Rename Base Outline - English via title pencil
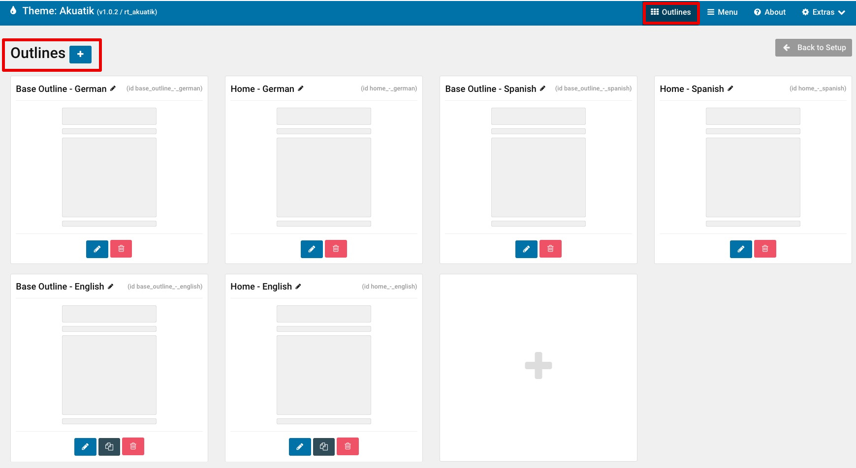856x468 pixels. pyautogui.click(x=111, y=286)
